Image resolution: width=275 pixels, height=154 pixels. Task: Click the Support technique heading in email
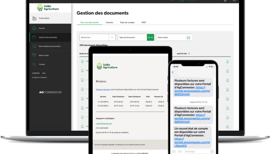[x=105, y=119]
